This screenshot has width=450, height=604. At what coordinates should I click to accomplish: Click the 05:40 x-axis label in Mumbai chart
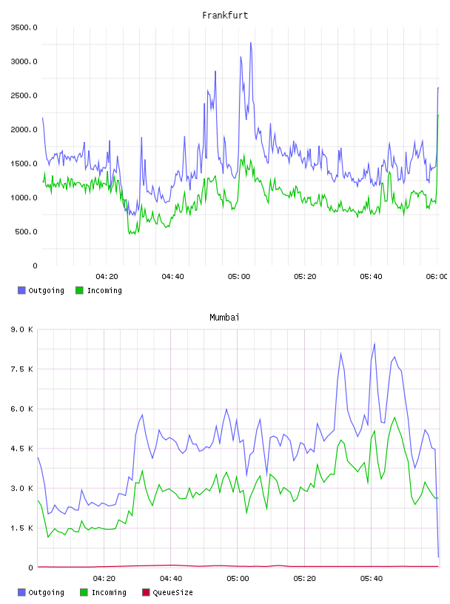tap(371, 579)
